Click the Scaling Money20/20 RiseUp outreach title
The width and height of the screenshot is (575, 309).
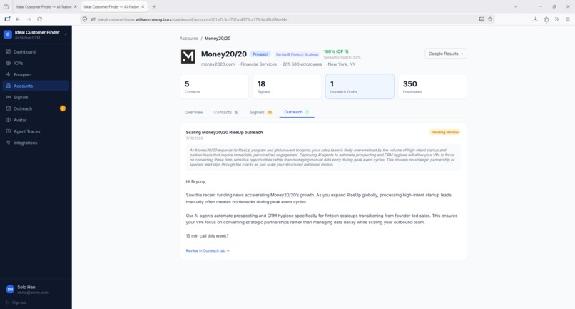224,133
